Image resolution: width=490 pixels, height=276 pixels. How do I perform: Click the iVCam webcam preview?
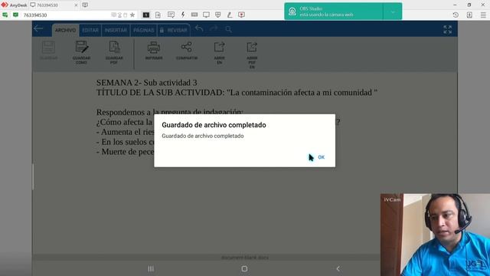tap(435, 235)
